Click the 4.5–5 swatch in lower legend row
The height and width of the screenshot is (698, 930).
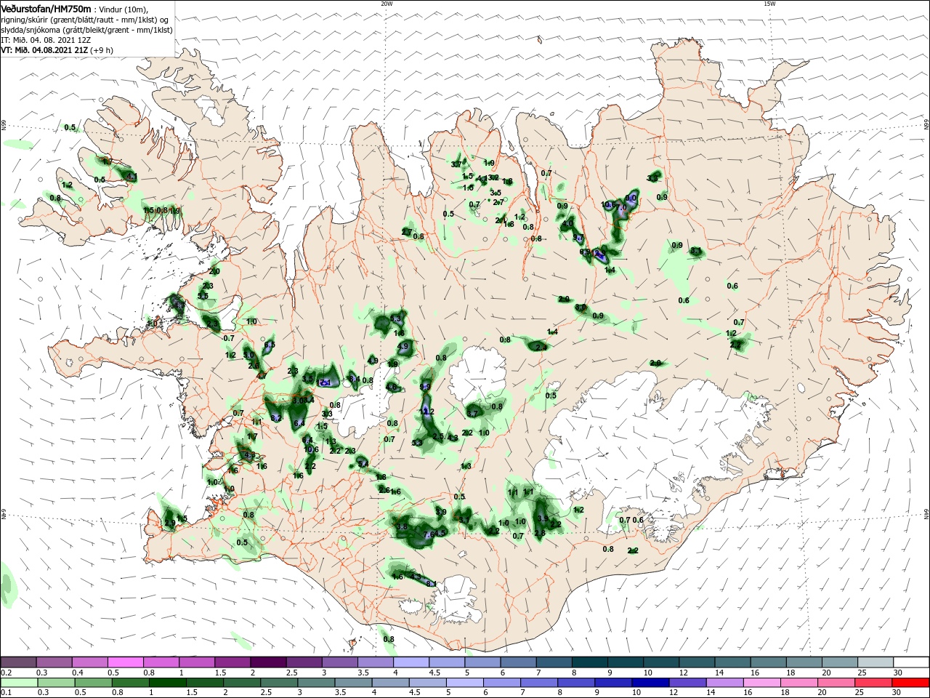coord(426,683)
